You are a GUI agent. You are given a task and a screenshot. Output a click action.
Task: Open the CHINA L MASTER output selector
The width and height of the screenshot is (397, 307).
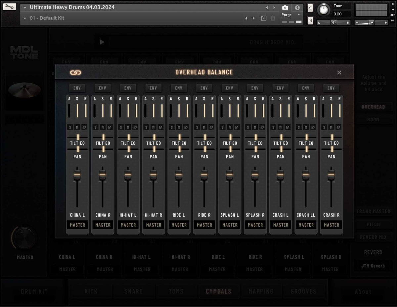coord(77,225)
